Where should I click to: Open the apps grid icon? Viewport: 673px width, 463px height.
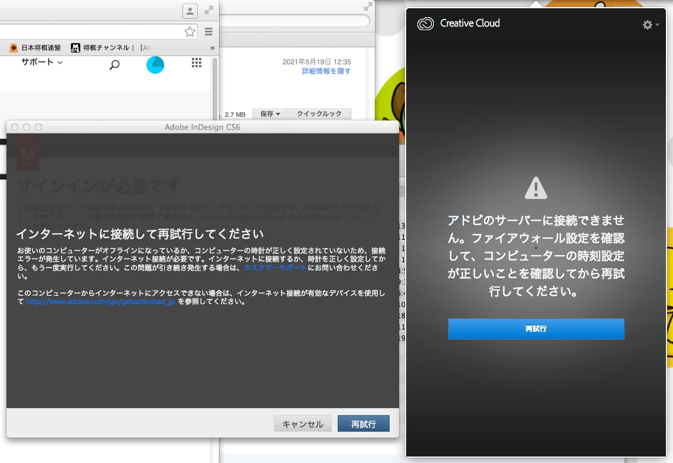(197, 63)
